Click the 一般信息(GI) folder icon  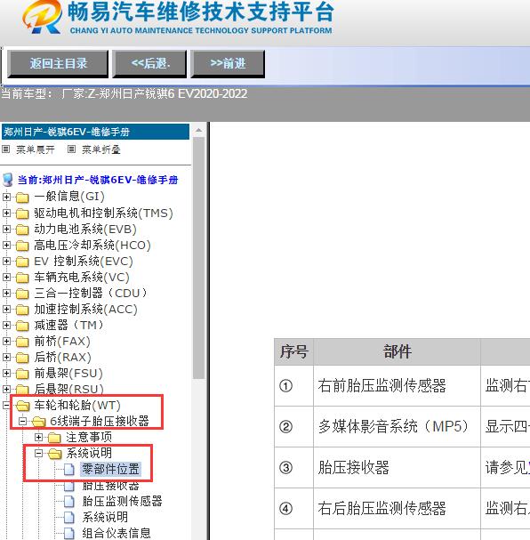(x=22, y=197)
